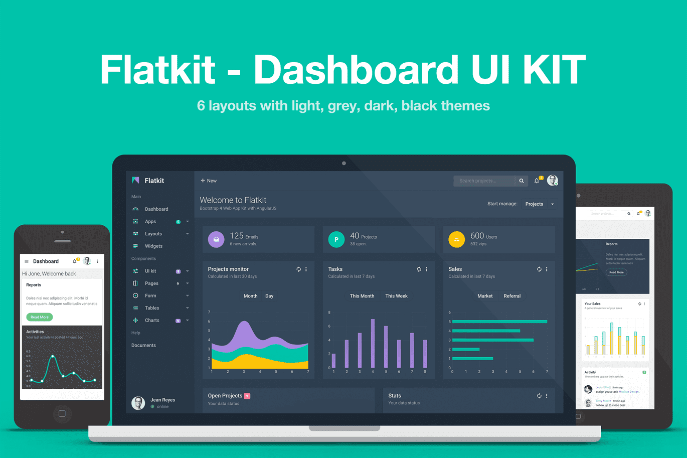
Task: Refresh the Stats card
Action: click(540, 396)
